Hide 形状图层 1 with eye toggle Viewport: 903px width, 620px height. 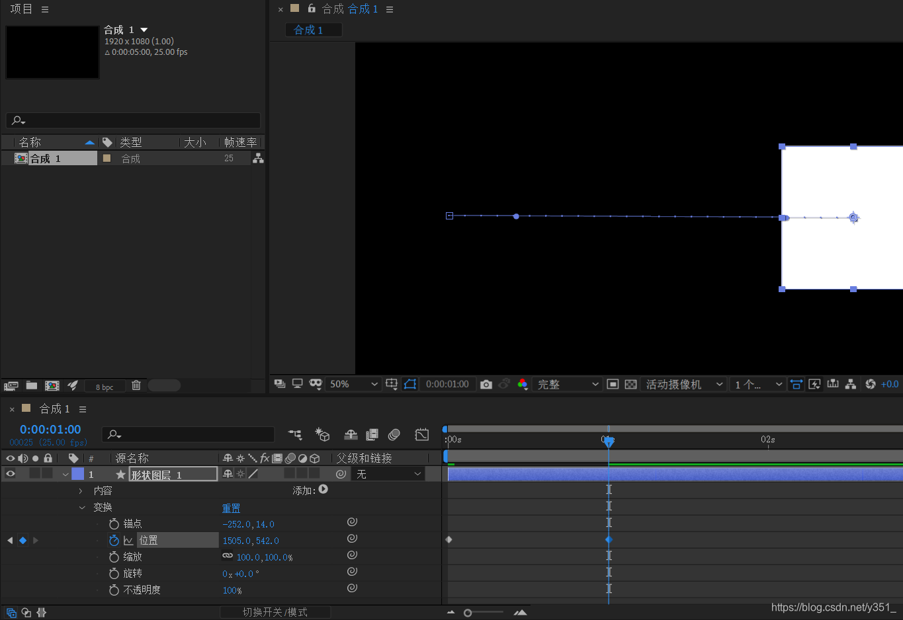pyautogui.click(x=11, y=473)
